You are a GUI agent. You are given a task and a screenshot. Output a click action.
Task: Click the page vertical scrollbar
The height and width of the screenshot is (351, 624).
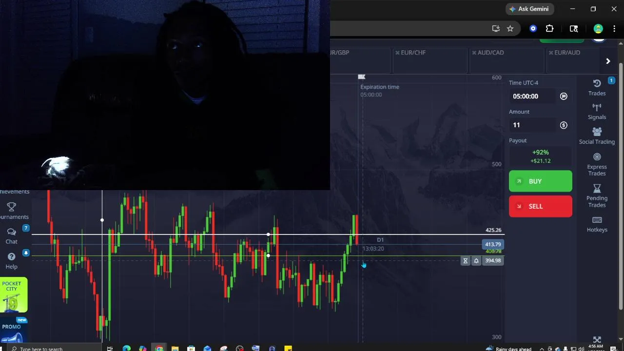pyautogui.click(x=621, y=185)
